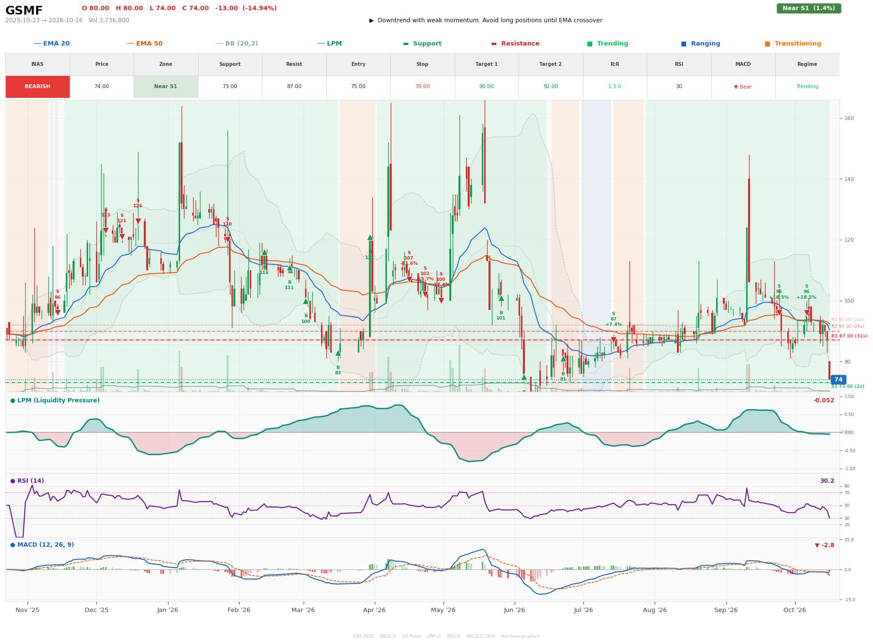Click the BIAS column header
This screenshot has height=644, width=873.
click(37, 64)
